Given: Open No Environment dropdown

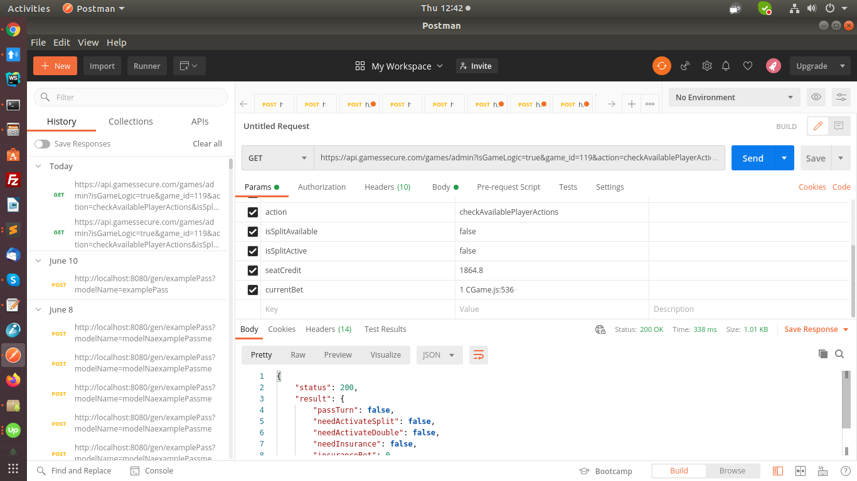Looking at the screenshot, I should click(x=734, y=97).
